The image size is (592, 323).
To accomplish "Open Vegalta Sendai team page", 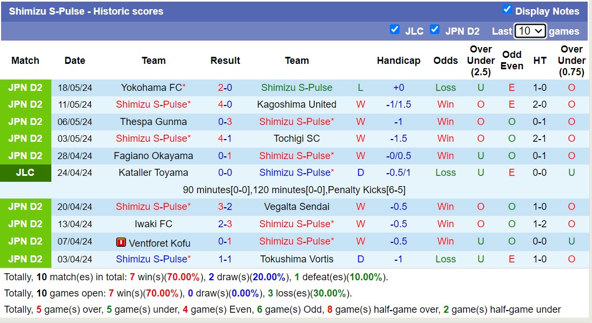I will pyautogui.click(x=296, y=207).
